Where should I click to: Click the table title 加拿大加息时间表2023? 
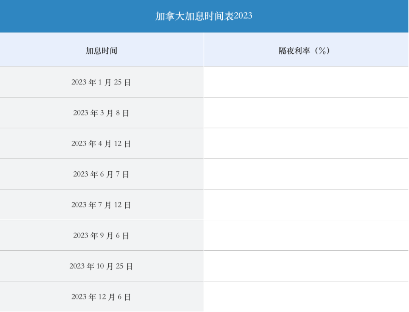[x=204, y=16]
